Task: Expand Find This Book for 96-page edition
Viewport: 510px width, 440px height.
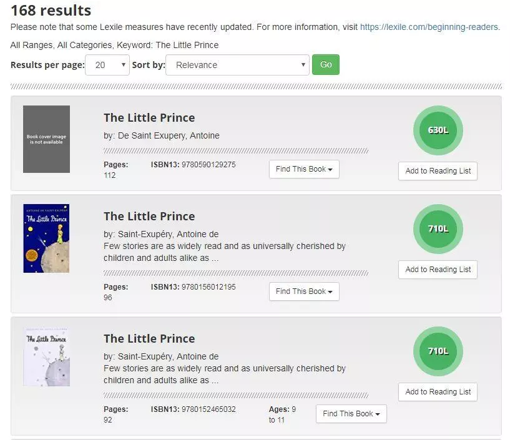Action: [x=304, y=291]
